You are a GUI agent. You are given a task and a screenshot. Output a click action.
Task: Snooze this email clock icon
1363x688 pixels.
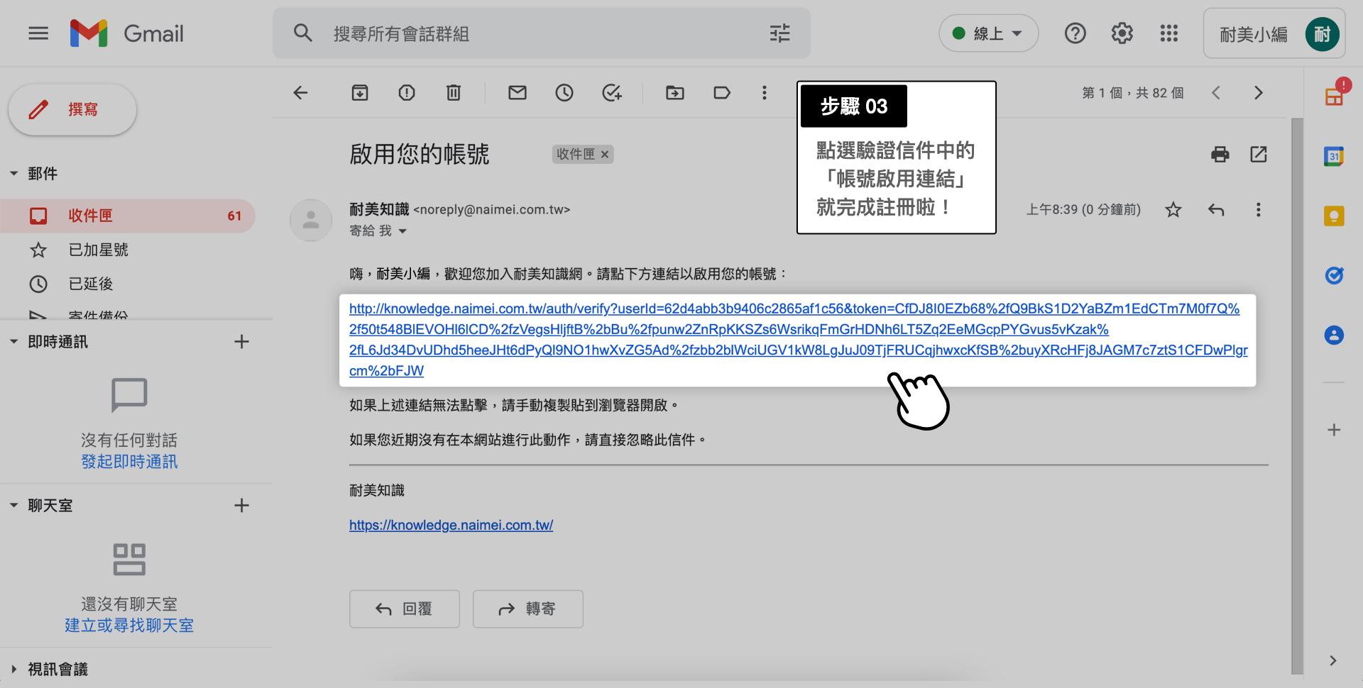coord(564,93)
